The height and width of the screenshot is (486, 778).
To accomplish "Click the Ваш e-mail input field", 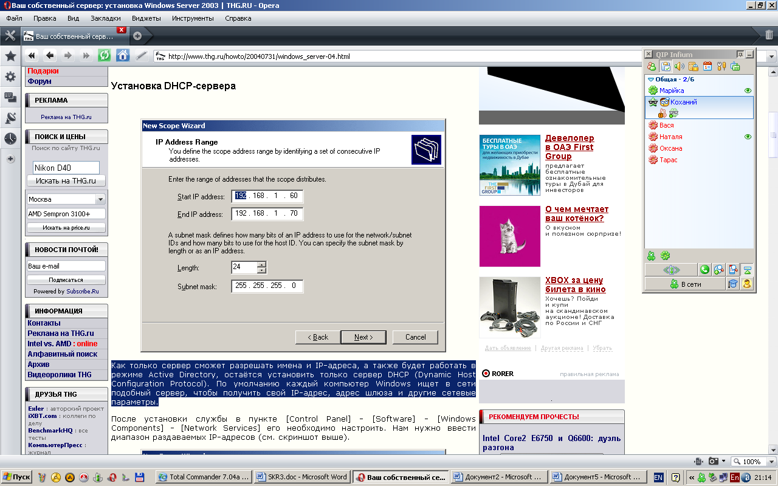I will [x=66, y=266].
